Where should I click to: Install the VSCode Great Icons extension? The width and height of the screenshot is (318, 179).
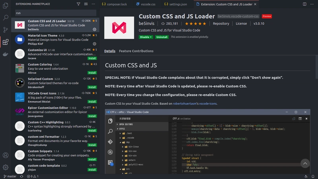[92, 102]
